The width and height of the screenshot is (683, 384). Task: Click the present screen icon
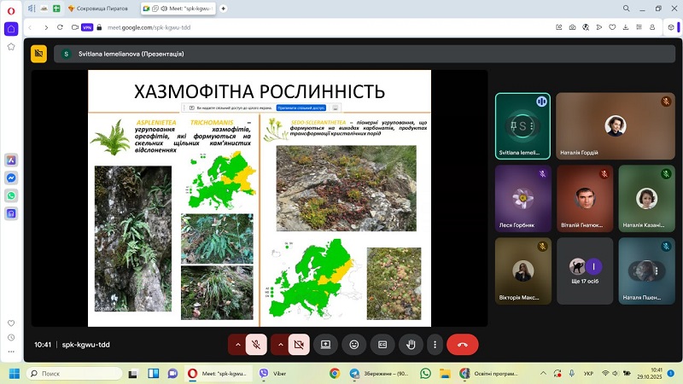pos(325,345)
